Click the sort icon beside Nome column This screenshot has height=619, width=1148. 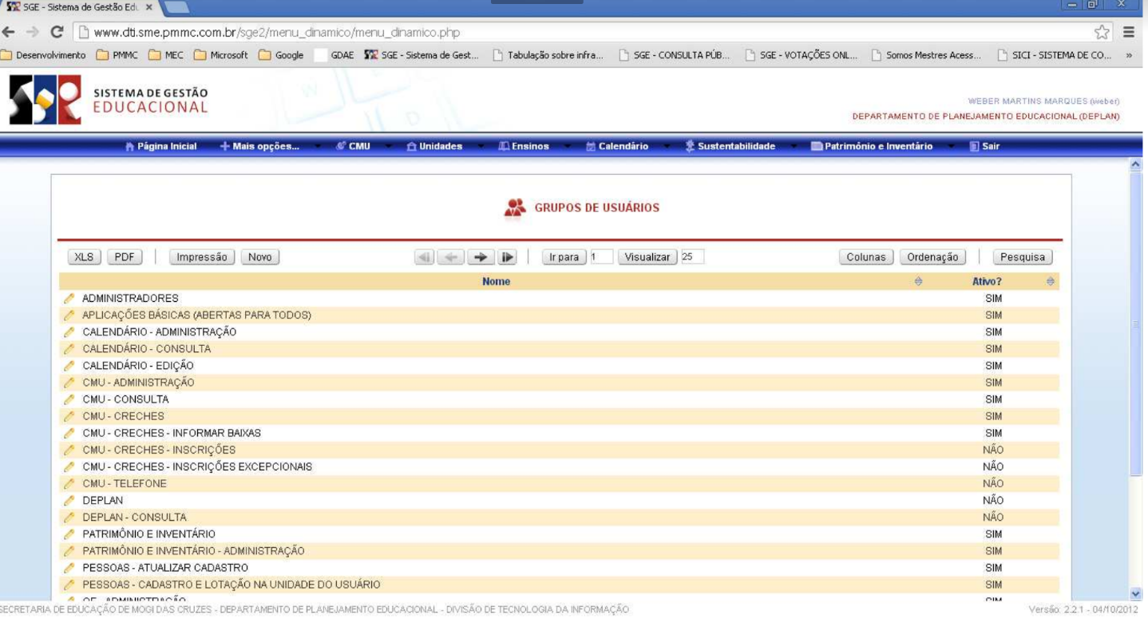coord(918,282)
